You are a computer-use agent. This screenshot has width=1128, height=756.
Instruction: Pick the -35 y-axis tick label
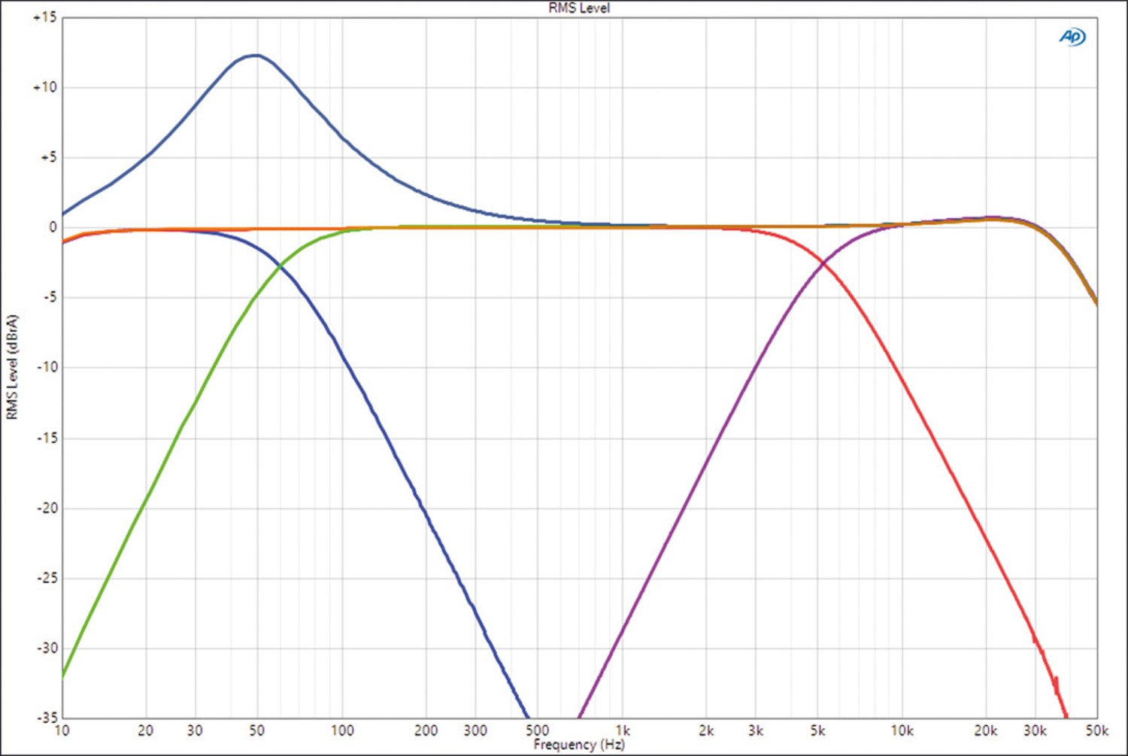click(47, 718)
